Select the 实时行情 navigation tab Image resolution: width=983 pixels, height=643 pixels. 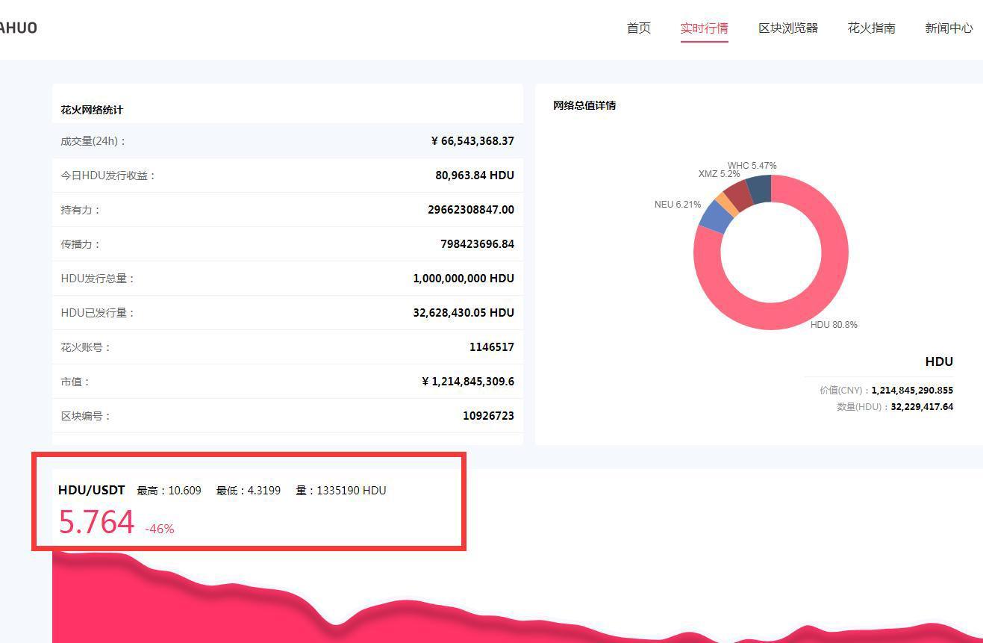[x=704, y=28]
